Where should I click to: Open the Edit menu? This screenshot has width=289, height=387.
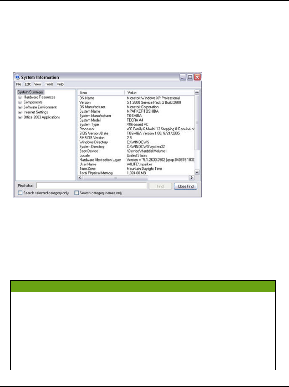(28, 84)
